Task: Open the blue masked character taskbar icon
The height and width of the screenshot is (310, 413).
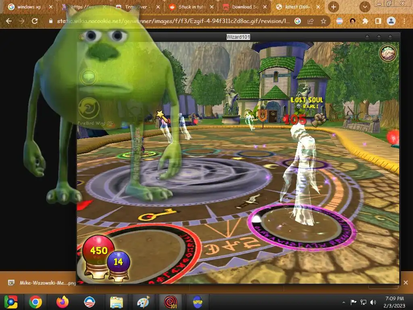Action: coord(197,302)
